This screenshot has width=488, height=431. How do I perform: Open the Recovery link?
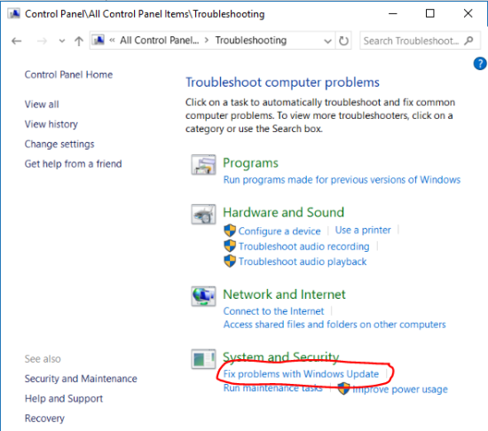44,419
